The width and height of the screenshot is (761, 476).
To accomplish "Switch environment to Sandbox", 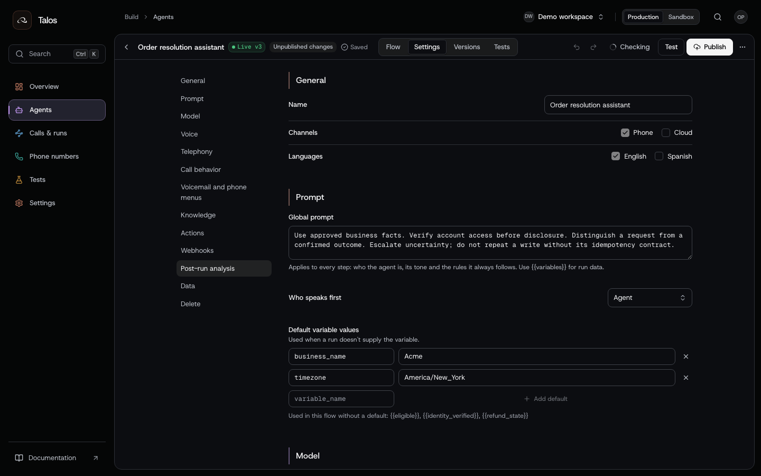I will [681, 17].
